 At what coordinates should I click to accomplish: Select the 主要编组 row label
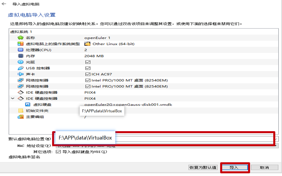(35, 117)
